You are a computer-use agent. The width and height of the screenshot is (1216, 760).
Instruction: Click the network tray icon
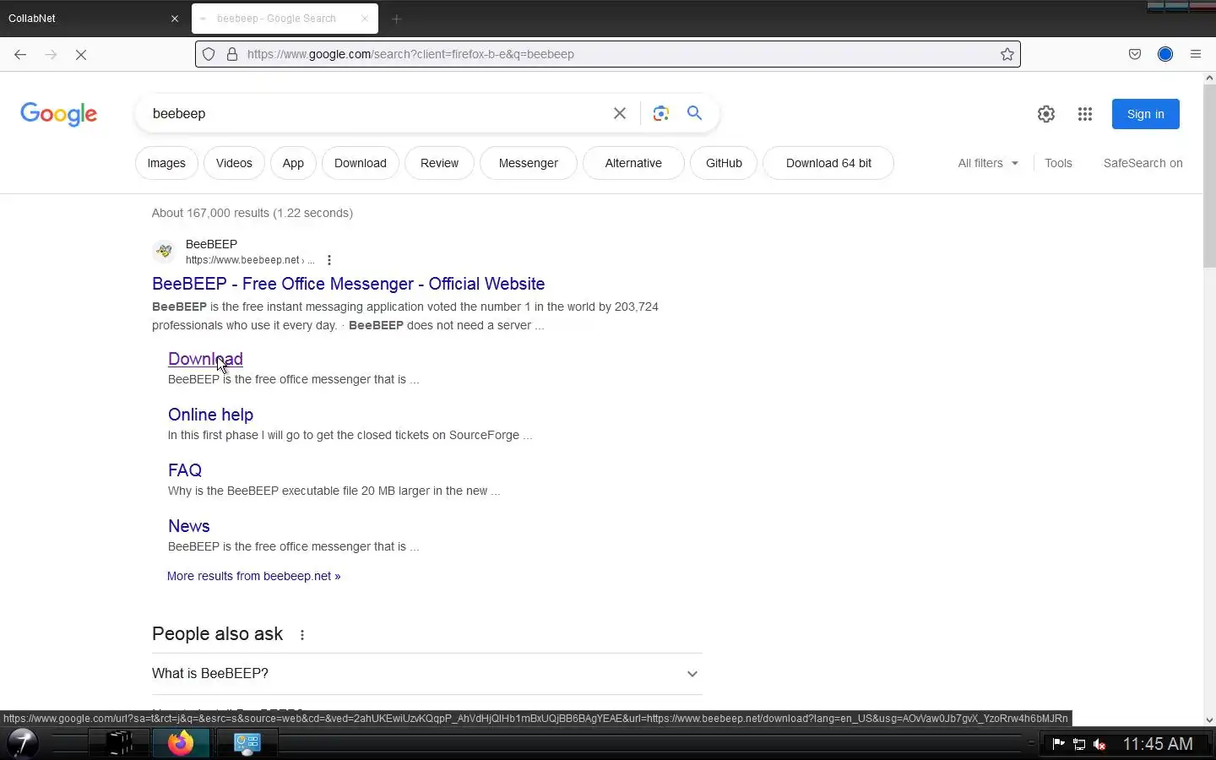coord(1079,744)
